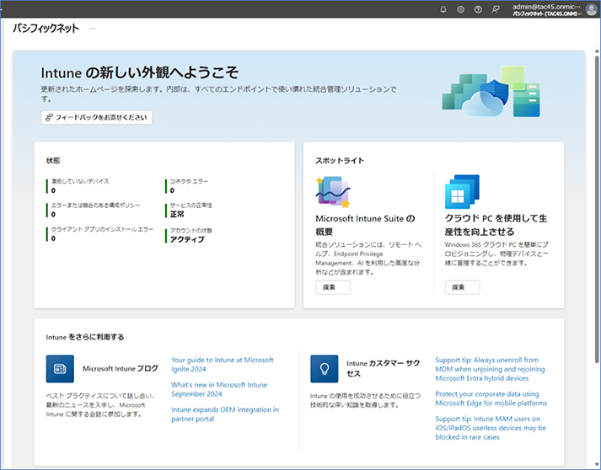601x470 pixels.
Task: Click the Cloud PC spotlight icon
Action: pos(462,191)
